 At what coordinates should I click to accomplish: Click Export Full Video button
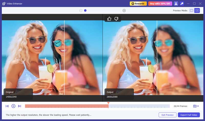click(189, 115)
